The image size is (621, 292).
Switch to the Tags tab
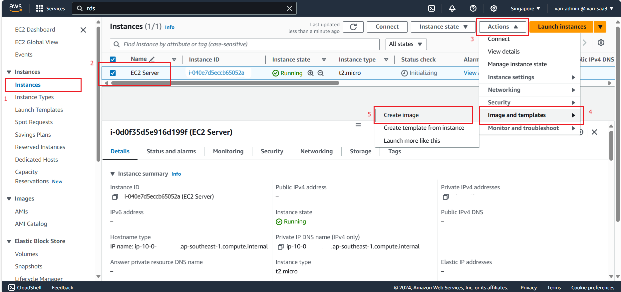coord(395,151)
